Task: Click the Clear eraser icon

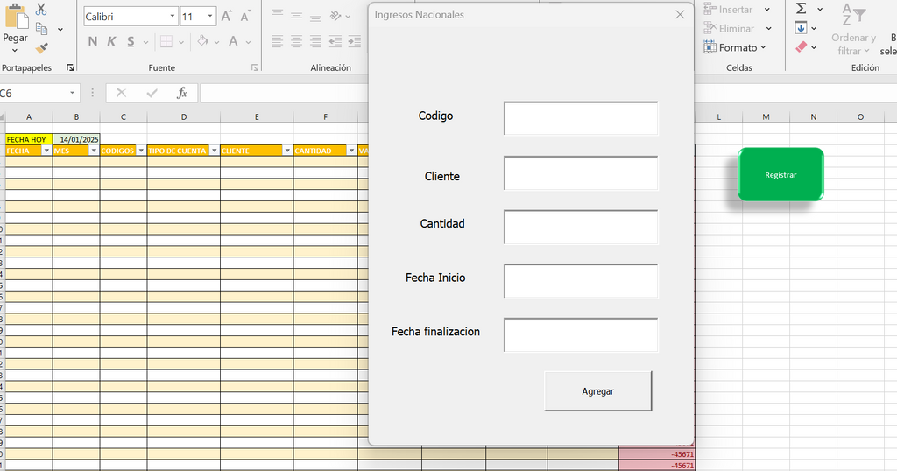Action: point(801,47)
